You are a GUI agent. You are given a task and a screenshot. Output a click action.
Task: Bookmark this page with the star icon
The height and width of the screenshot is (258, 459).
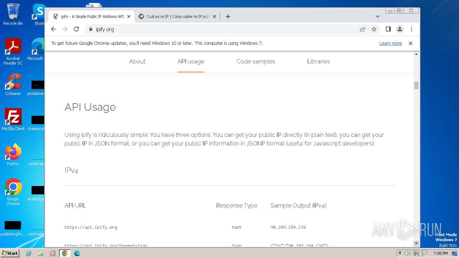pos(374,29)
